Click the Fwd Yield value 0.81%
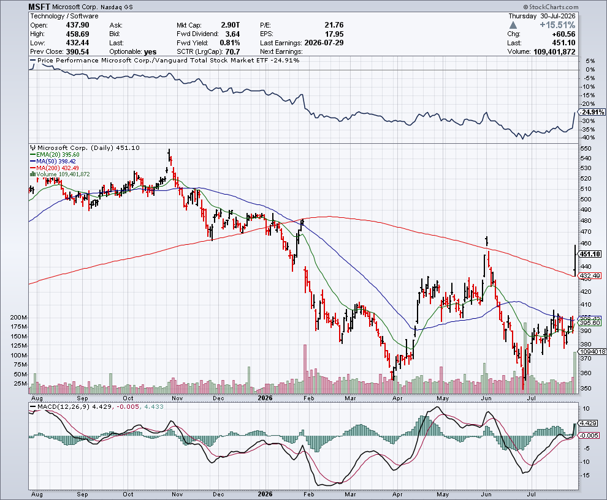The image size is (607, 500). (x=230, y=43)
